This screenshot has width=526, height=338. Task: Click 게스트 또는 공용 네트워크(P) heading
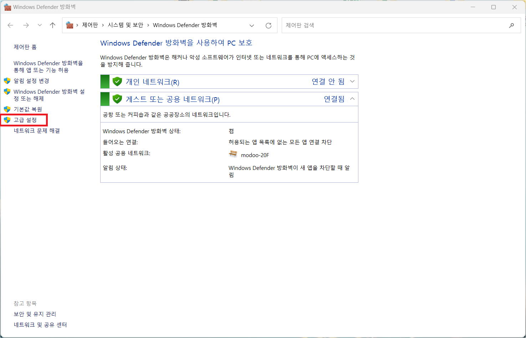pyautogui.click(x=173, y=99)
